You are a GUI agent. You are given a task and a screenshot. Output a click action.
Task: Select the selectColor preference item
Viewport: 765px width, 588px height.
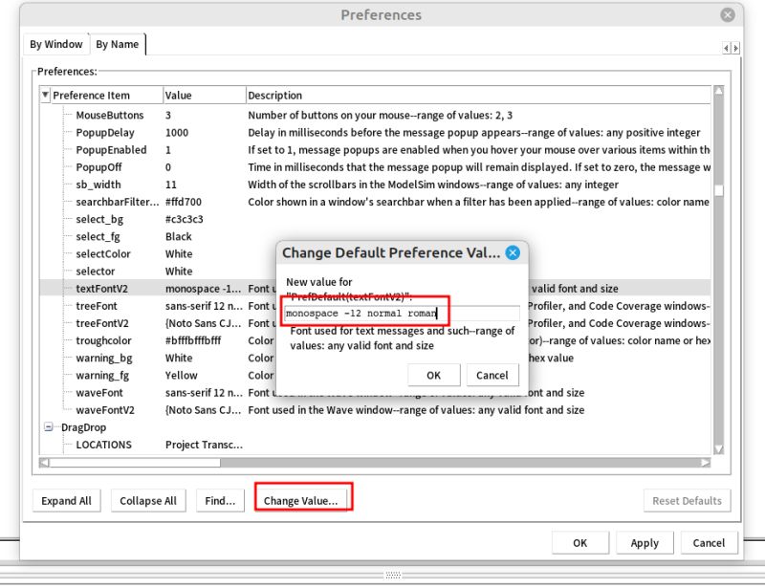pyautogui.click(x=103, y=253)
